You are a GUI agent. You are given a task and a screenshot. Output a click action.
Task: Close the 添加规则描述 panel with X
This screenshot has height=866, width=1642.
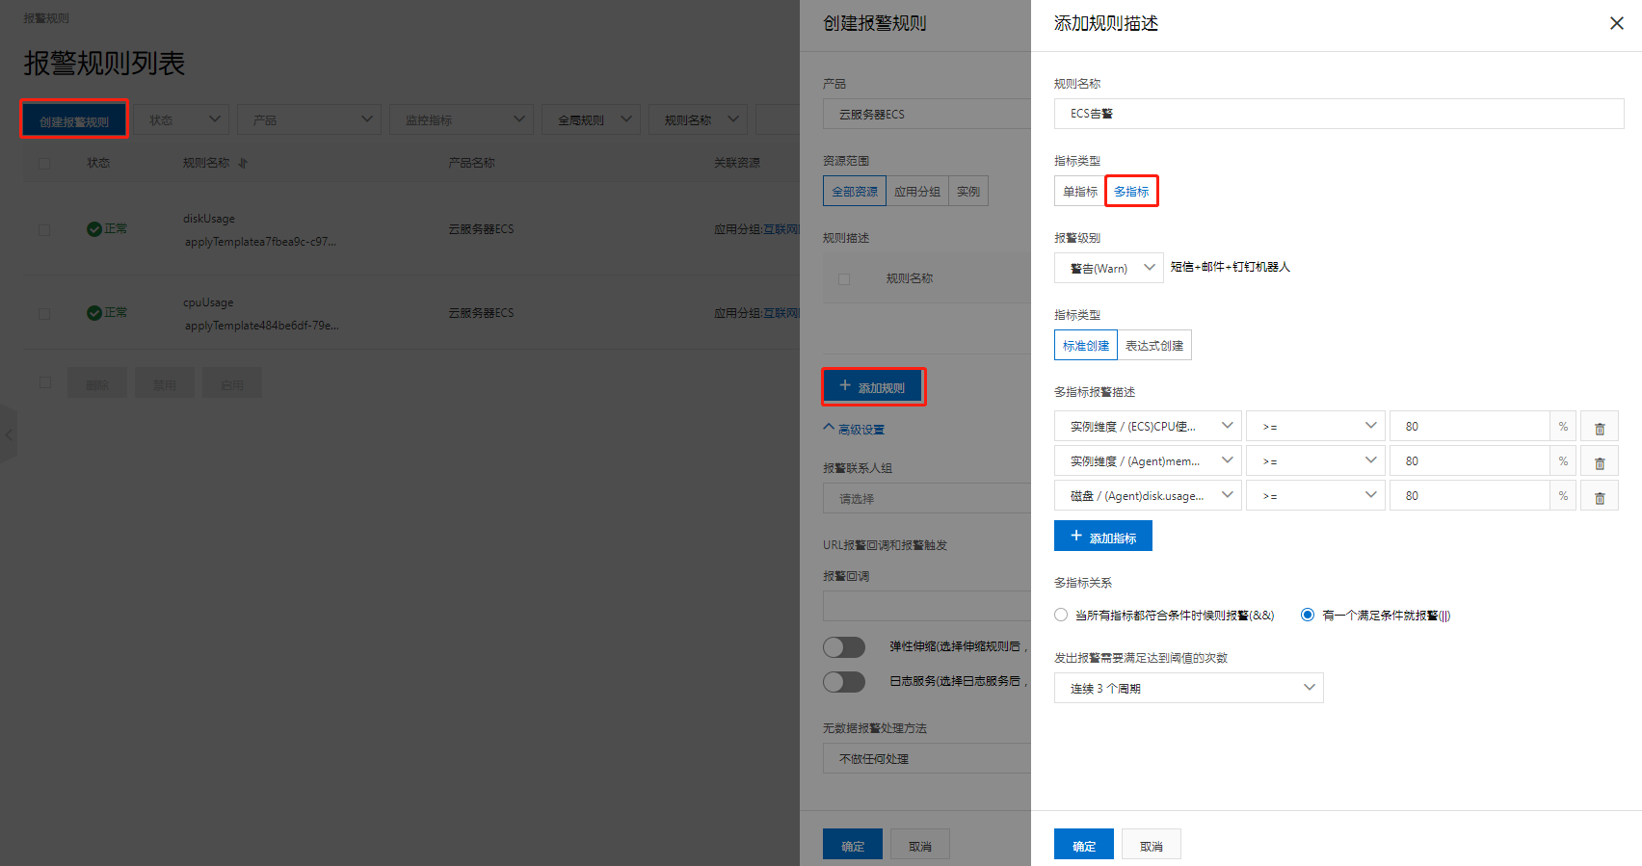point(1616,23)
